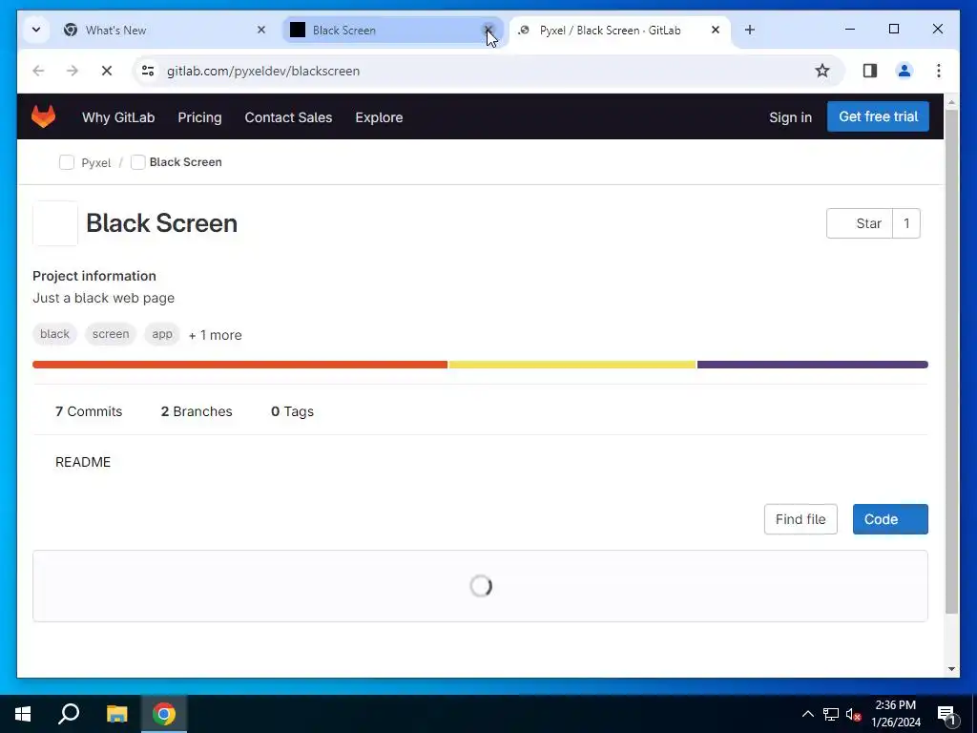
Task: Open muted volume tray icon
Action: [854, 714]
